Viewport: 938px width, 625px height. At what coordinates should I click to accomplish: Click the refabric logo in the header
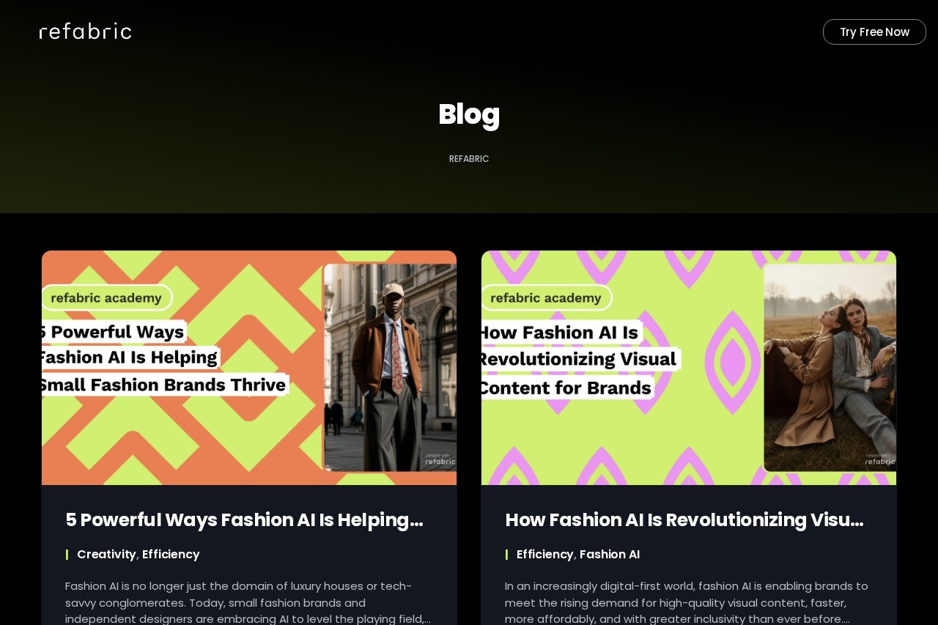coord(86,31)
